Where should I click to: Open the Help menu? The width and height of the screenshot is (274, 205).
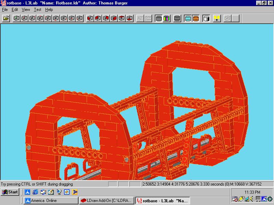(x=49, y=10)
